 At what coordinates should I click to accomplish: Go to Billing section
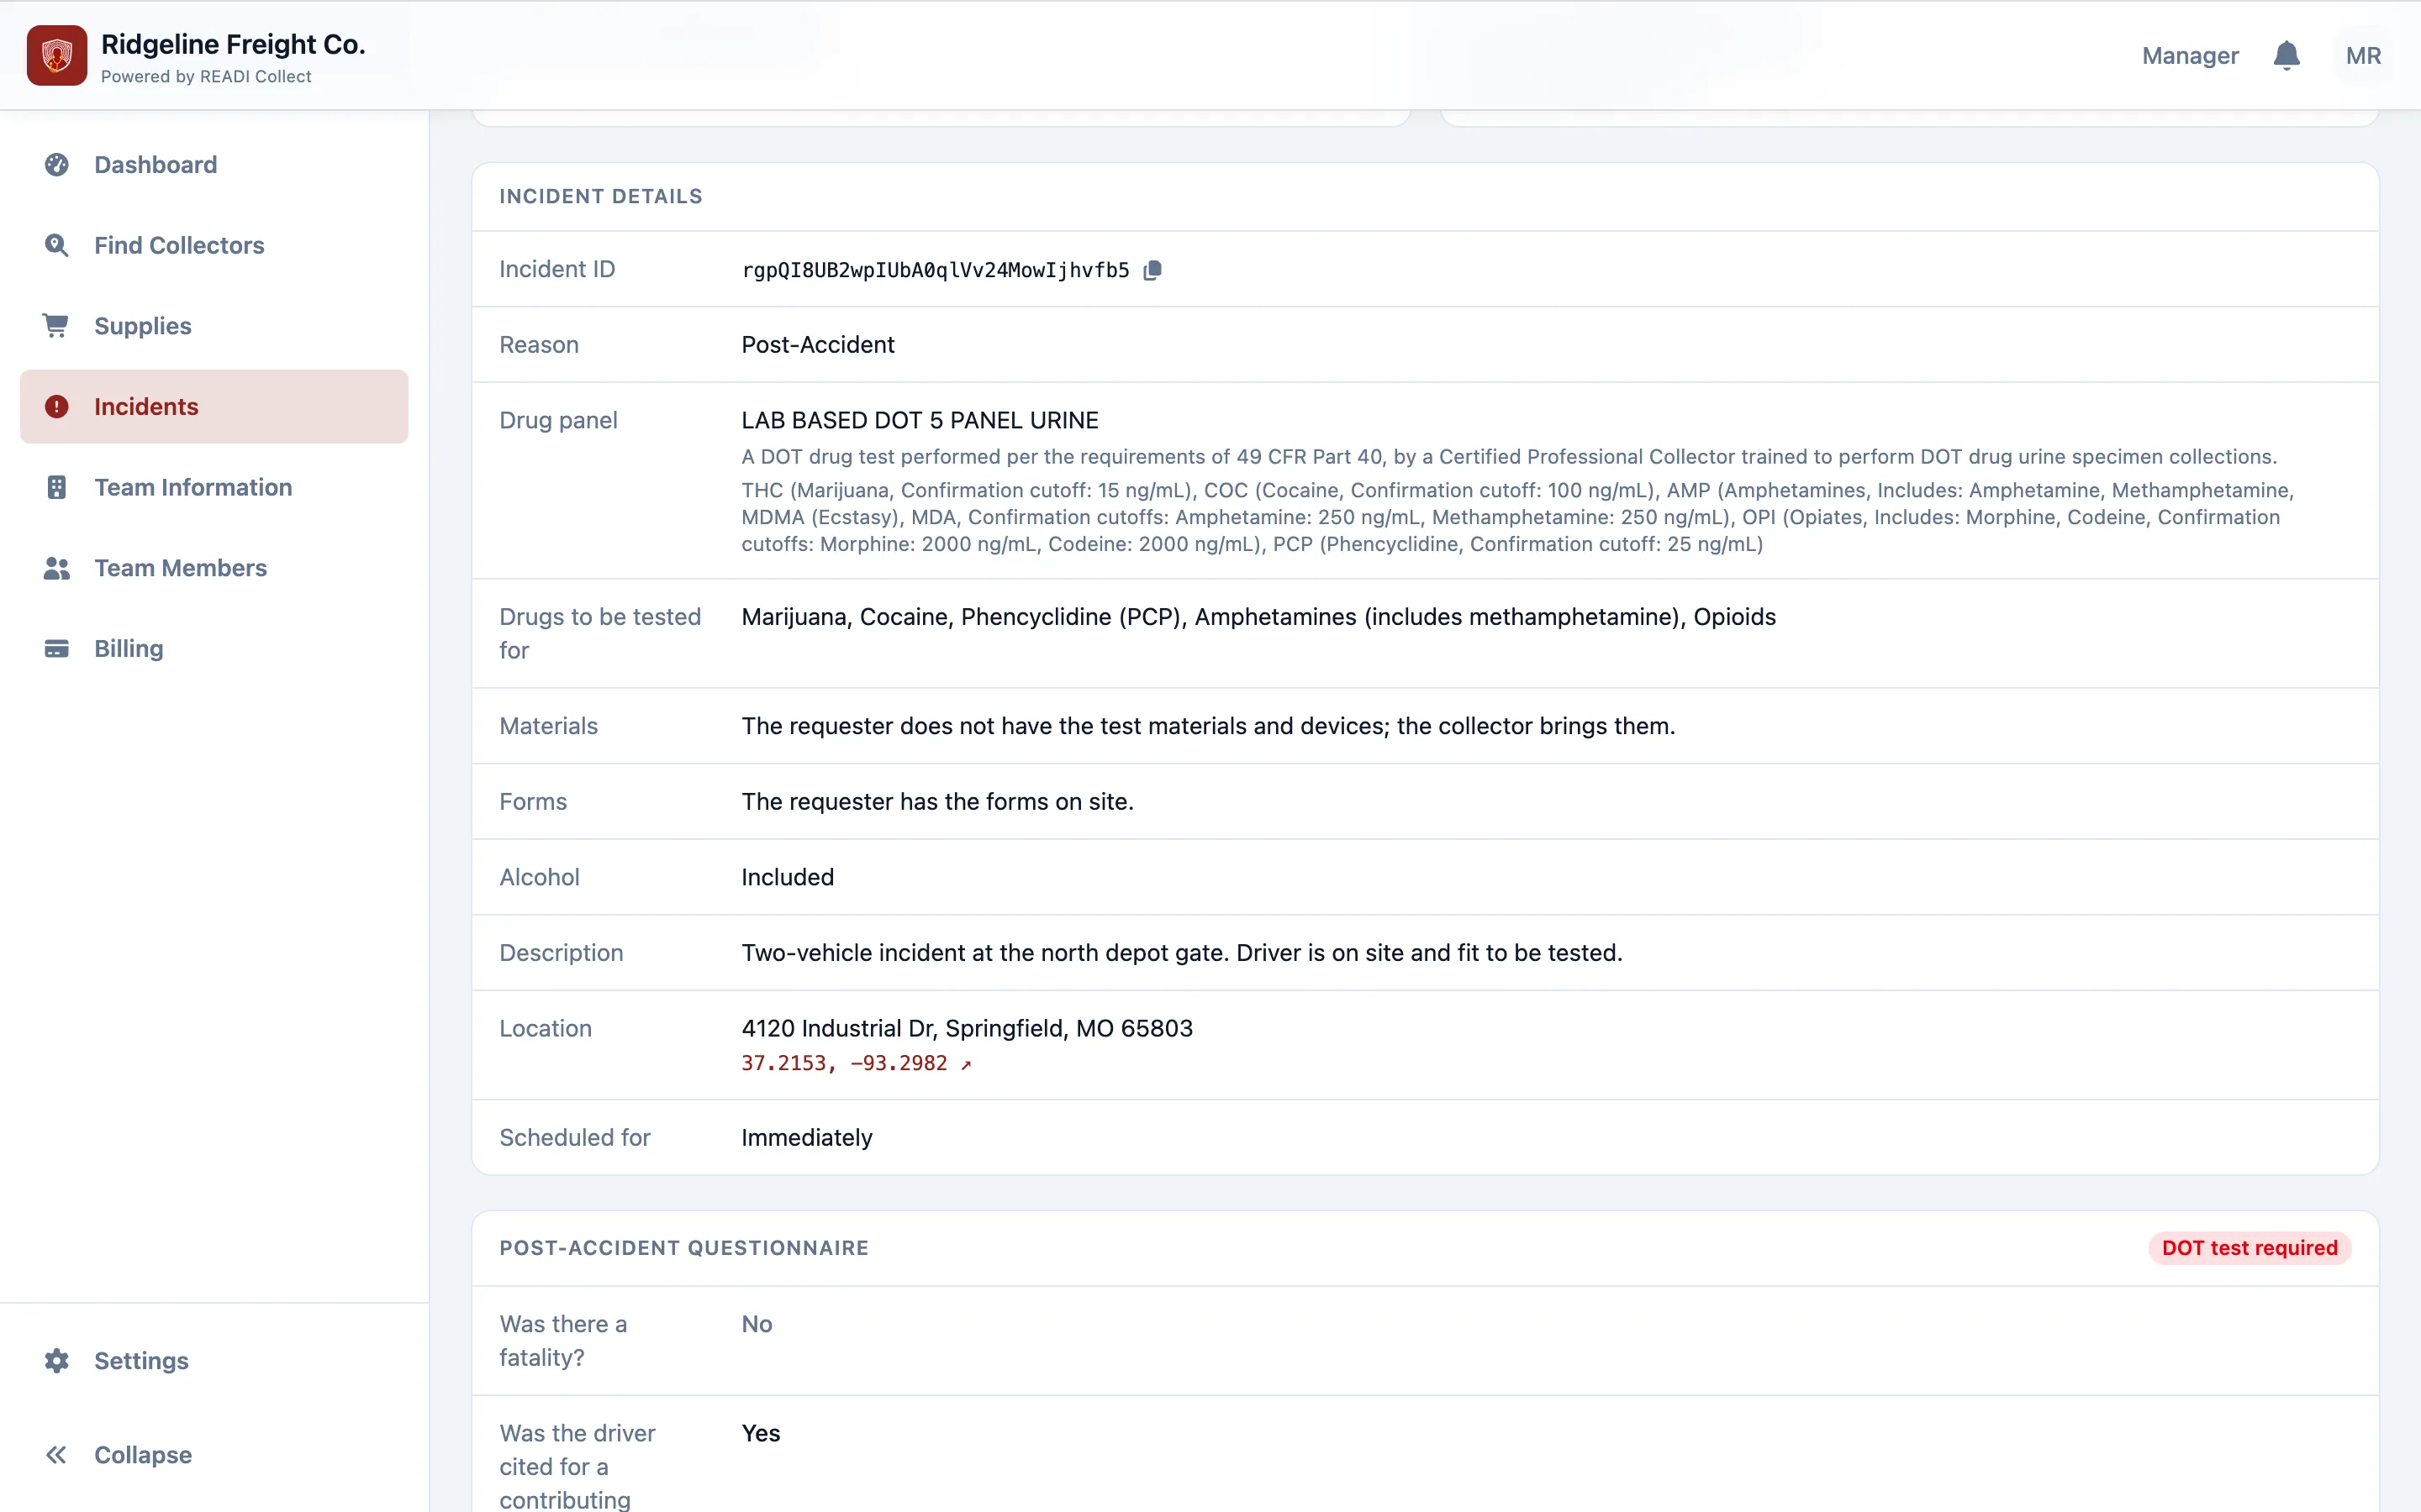pyautogui.click(x=214, y=649)
